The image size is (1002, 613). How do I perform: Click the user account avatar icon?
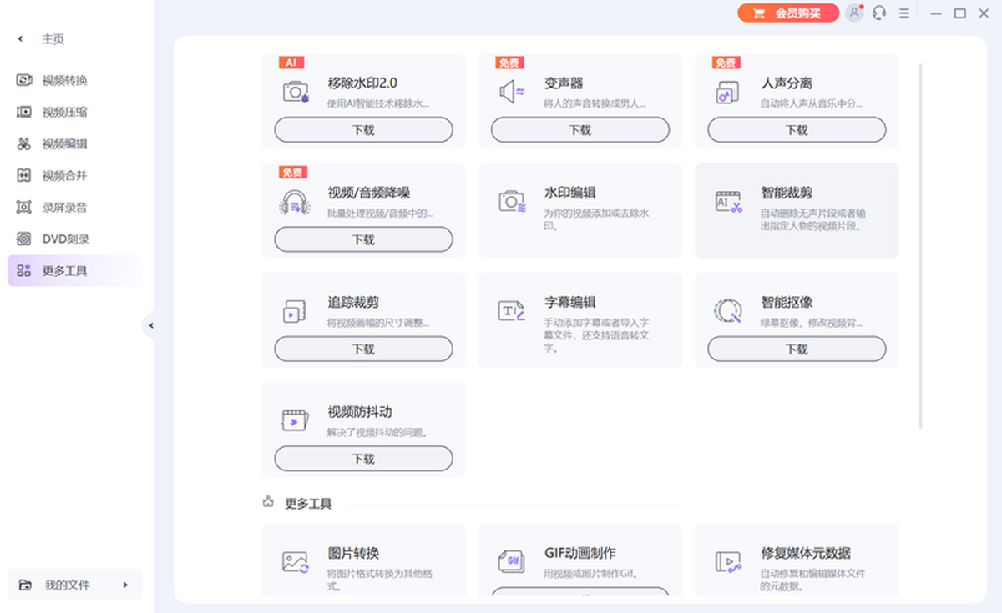coord(853,13)
